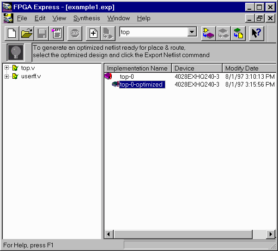
Task: Click the userff.v checked file icon
Action: [x=15, y=76]
